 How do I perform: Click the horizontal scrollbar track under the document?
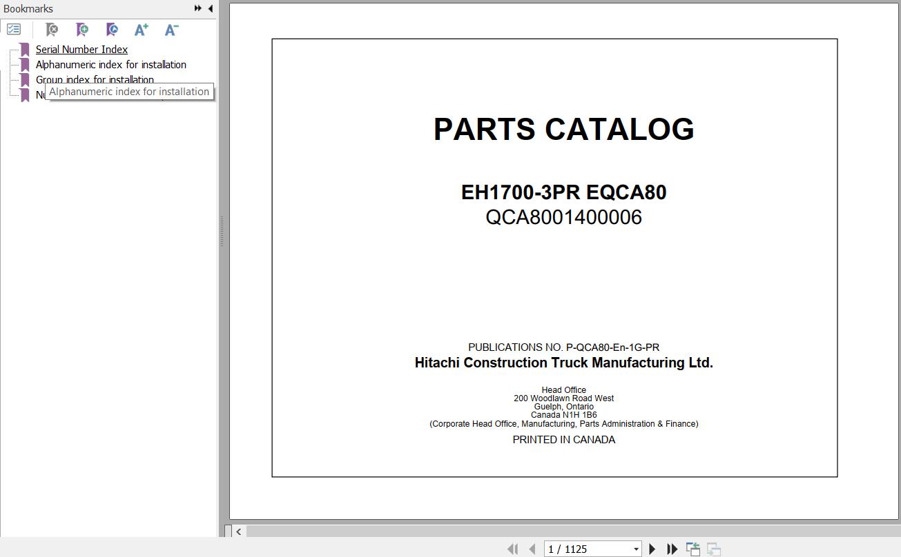click(x=573, y=531)
